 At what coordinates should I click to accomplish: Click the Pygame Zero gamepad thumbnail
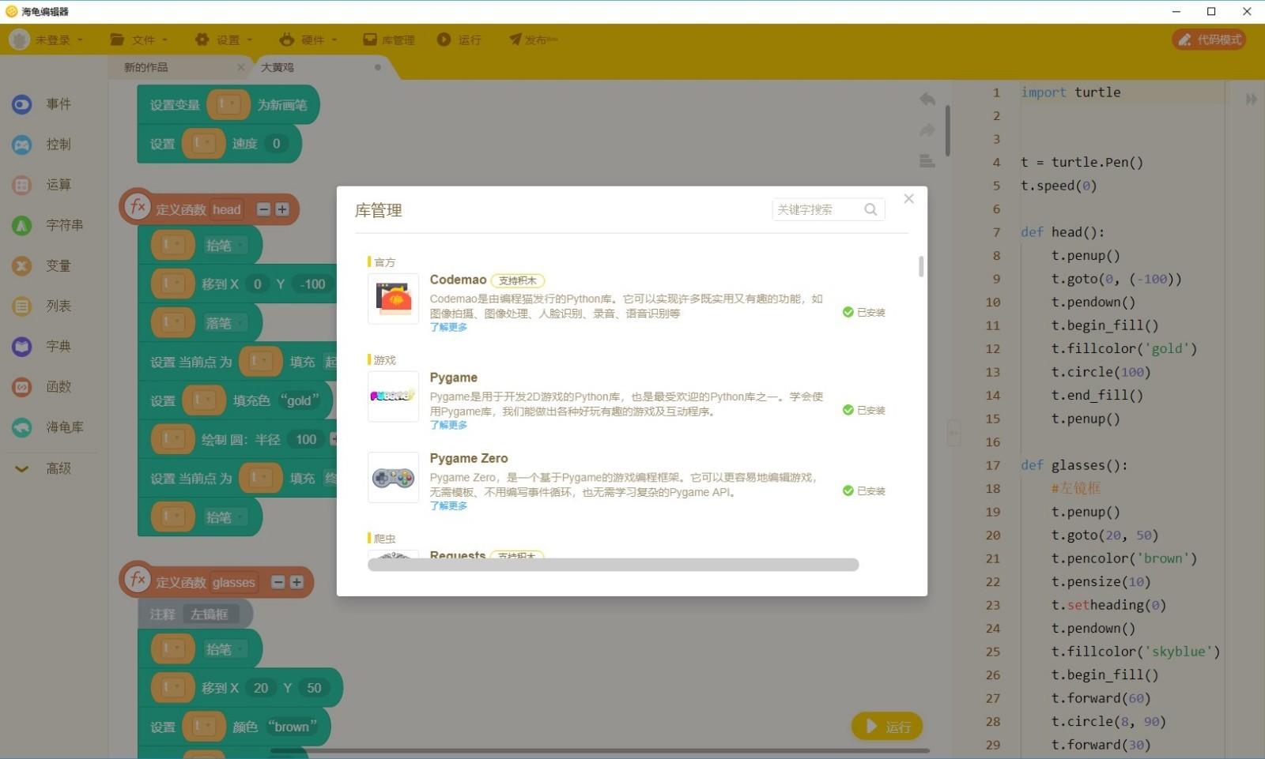(393, 477)
